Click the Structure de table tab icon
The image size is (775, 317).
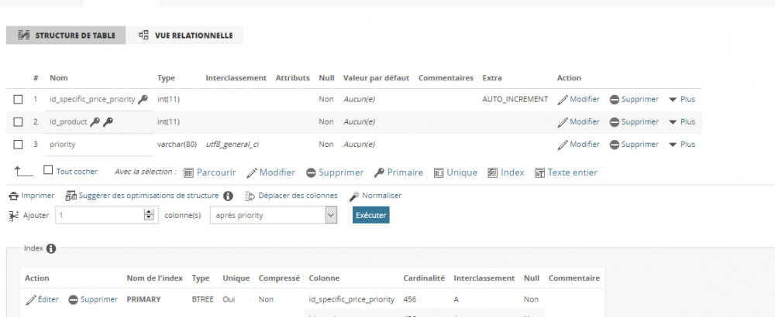coord(24,36)
